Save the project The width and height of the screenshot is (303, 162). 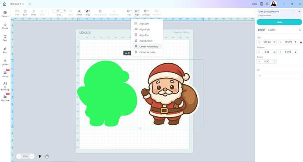pos(25,13)
